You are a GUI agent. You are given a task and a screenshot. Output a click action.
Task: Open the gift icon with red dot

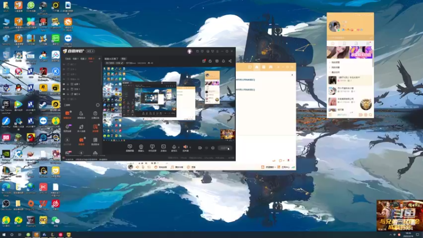(x=204, y=61)
